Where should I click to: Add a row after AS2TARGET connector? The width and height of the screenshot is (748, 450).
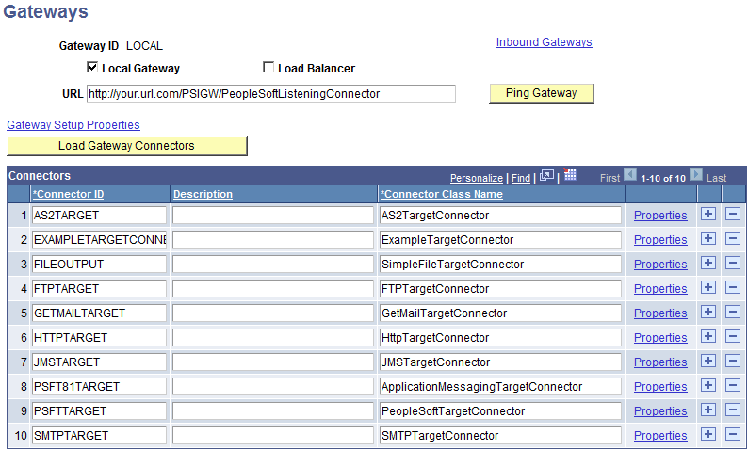tap(708, 214)
